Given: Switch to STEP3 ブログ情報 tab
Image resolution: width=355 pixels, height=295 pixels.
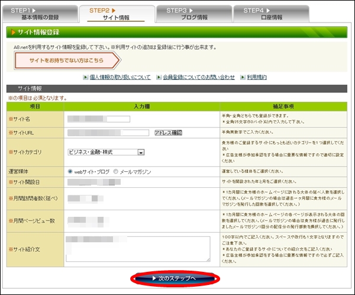Looking at the screenshot, I should [194, 14].
